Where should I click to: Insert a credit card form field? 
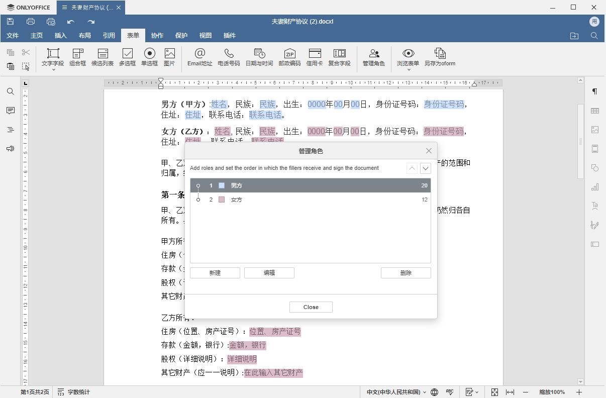click(x=314, y=58)
